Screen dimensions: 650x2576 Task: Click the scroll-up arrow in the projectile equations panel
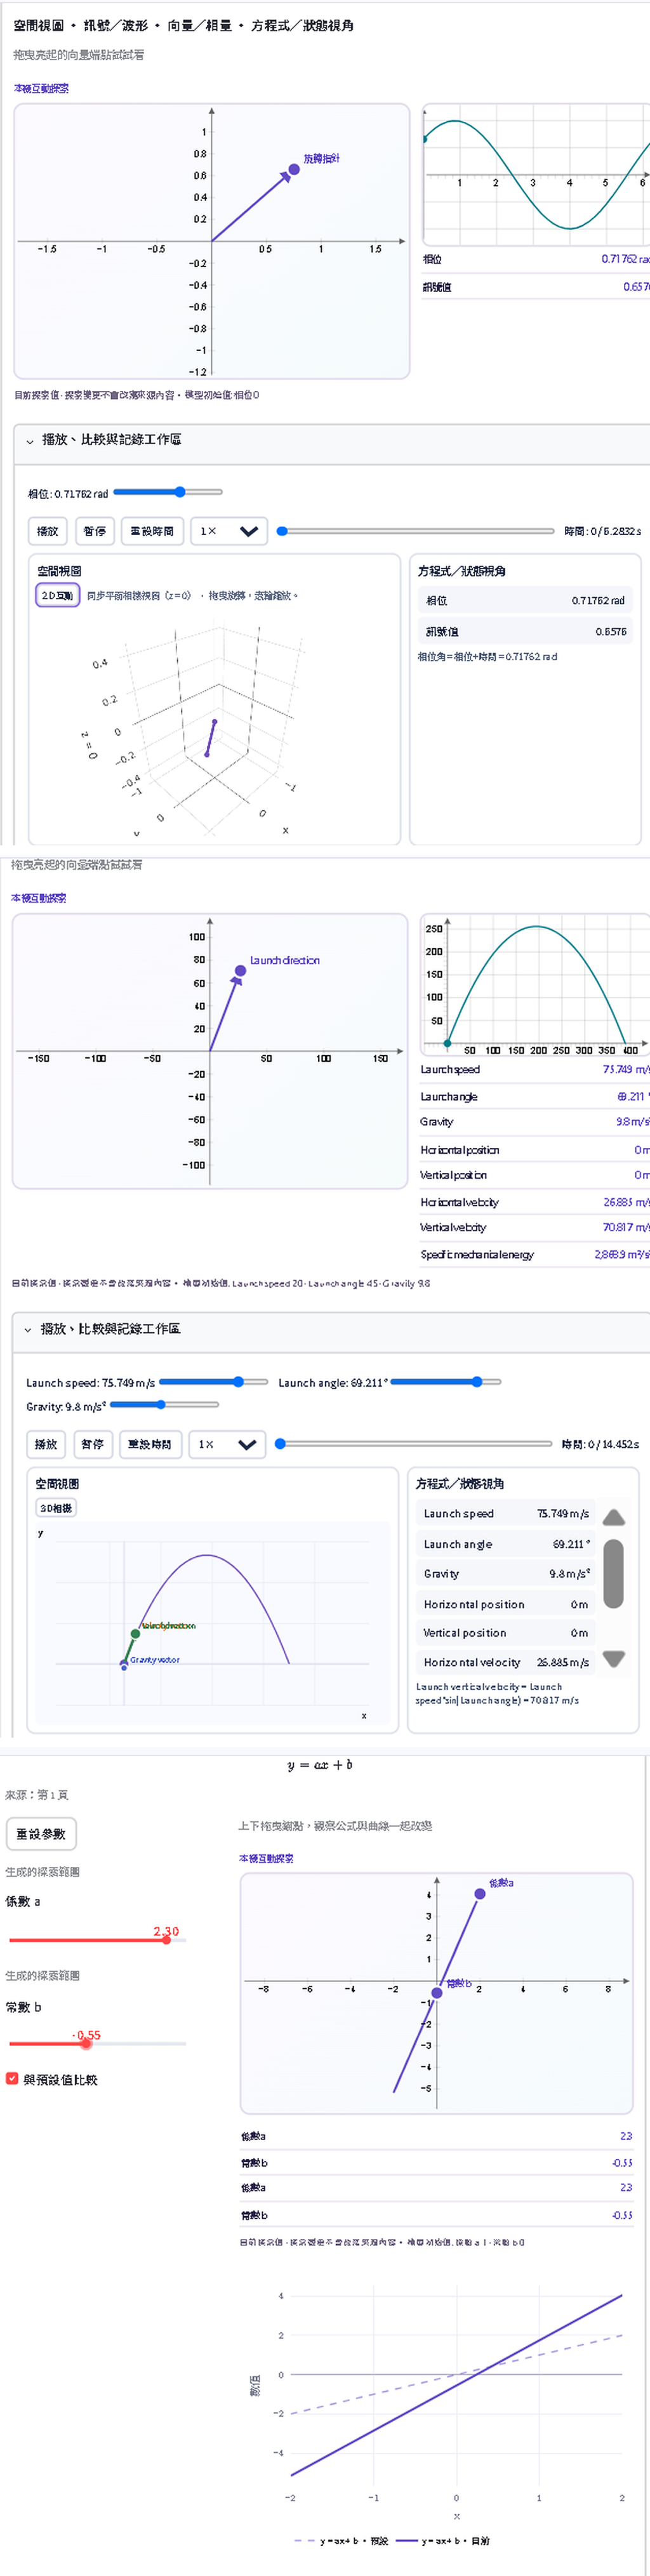click(614, 1517)
